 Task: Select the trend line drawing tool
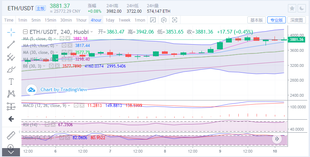pos(11,44)
